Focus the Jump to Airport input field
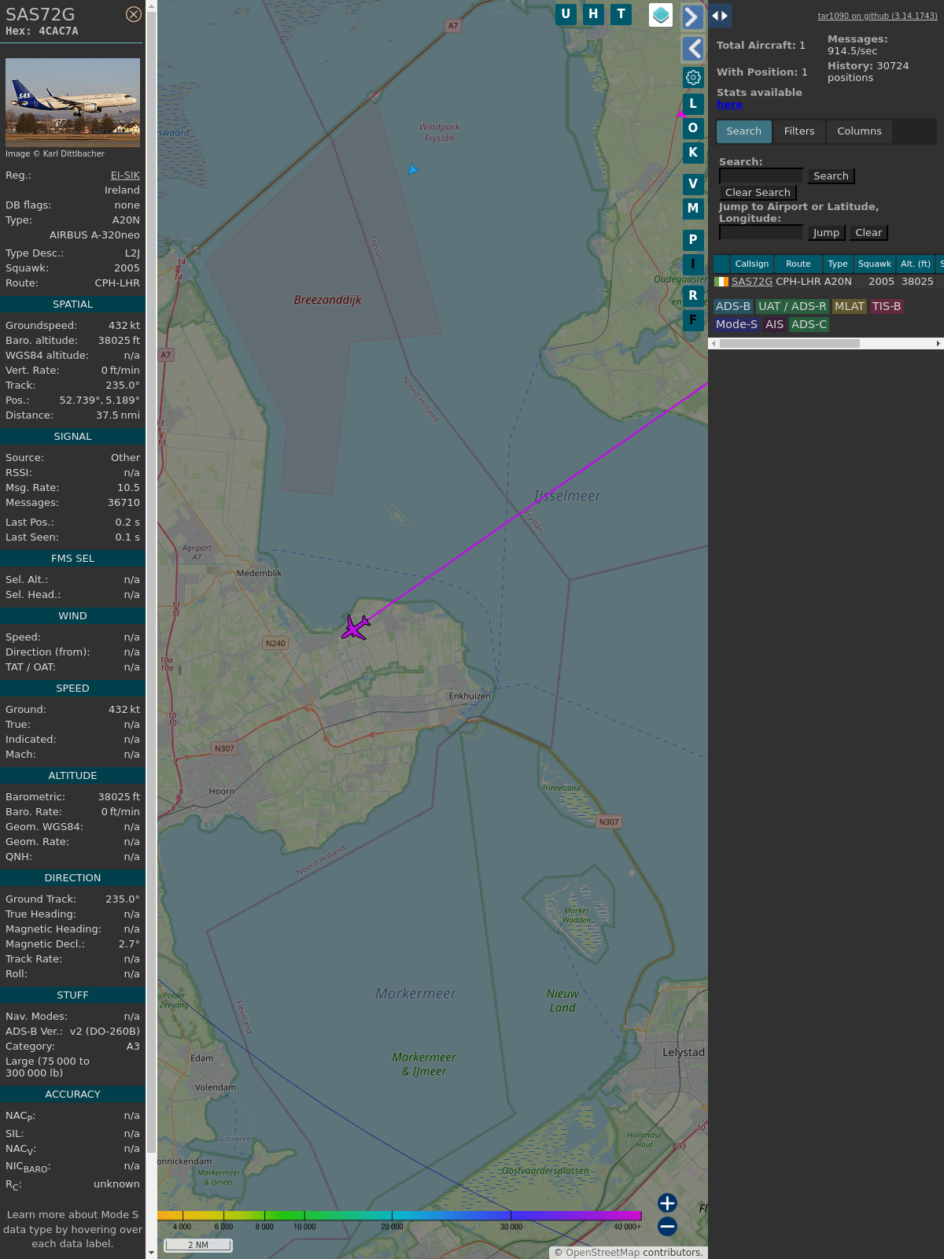Viewport: 944px width, 1259px height. 761,232
